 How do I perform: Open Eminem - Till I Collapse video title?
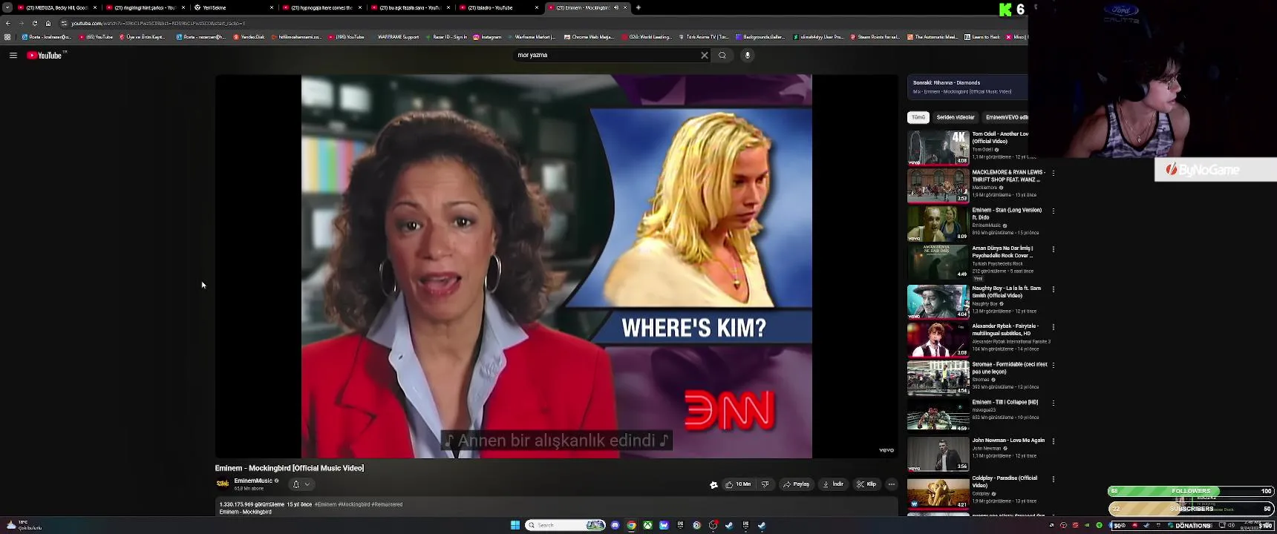pos(1005,402)
